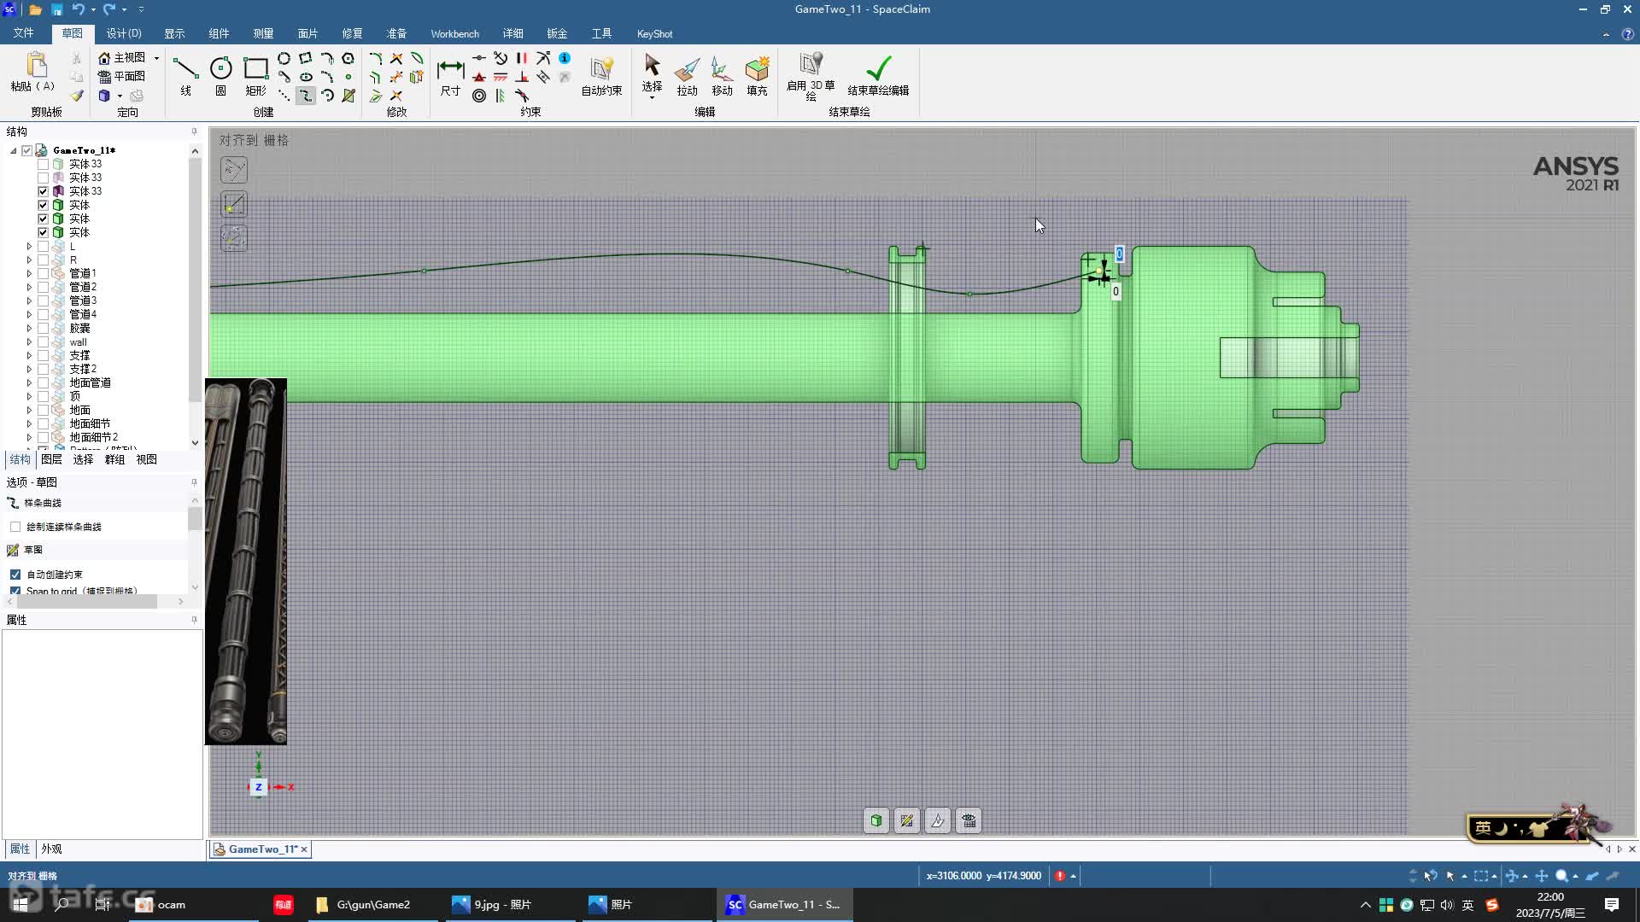Expand the R tree node
Viewport: 1640px width, 922px height.
pyautogui.click(x=29, y=260)
